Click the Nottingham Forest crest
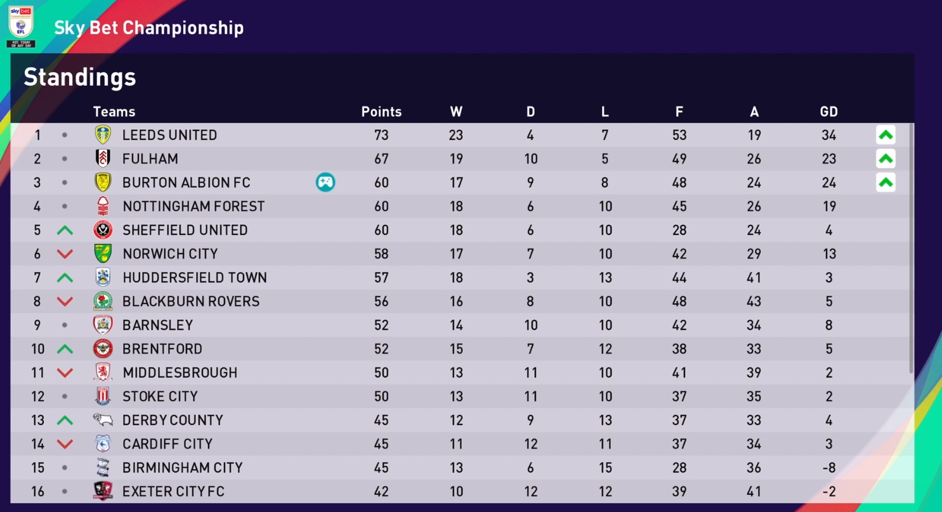 click(x=102, y=206)
